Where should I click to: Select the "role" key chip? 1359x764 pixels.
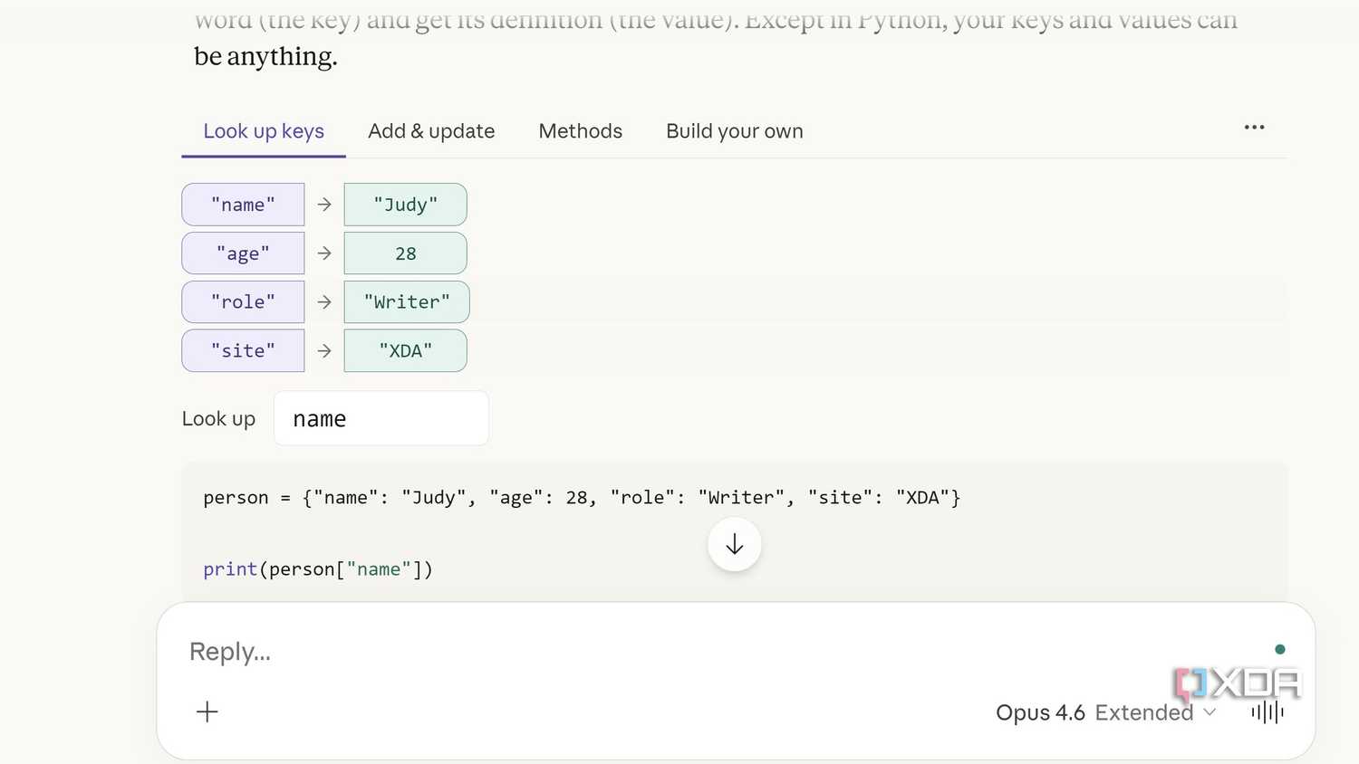(x=243, y=301)
